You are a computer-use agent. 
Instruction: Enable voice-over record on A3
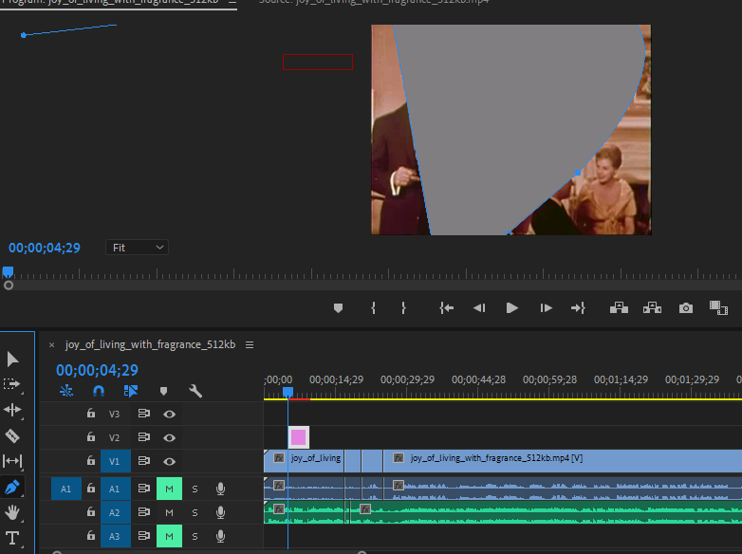coord(220,536)
